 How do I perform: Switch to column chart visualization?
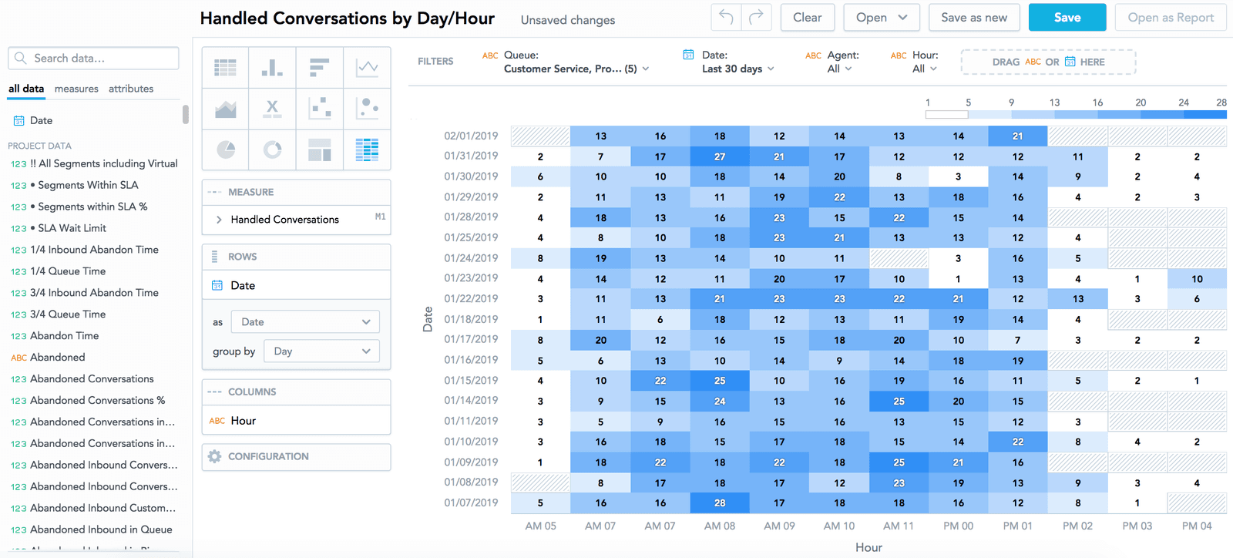point(272,68)
